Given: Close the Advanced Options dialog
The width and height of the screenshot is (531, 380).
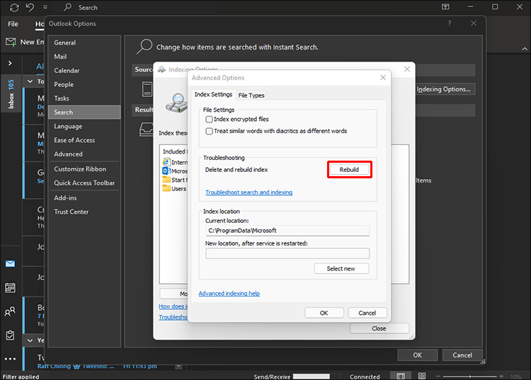Looking at the screenshot, I should click(383, 78).
